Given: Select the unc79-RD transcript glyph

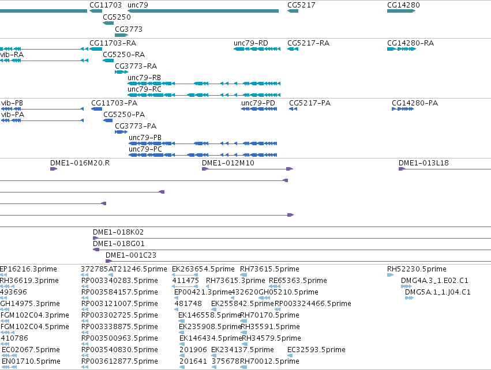Looking at the screenshot, I should coord(257,49).
